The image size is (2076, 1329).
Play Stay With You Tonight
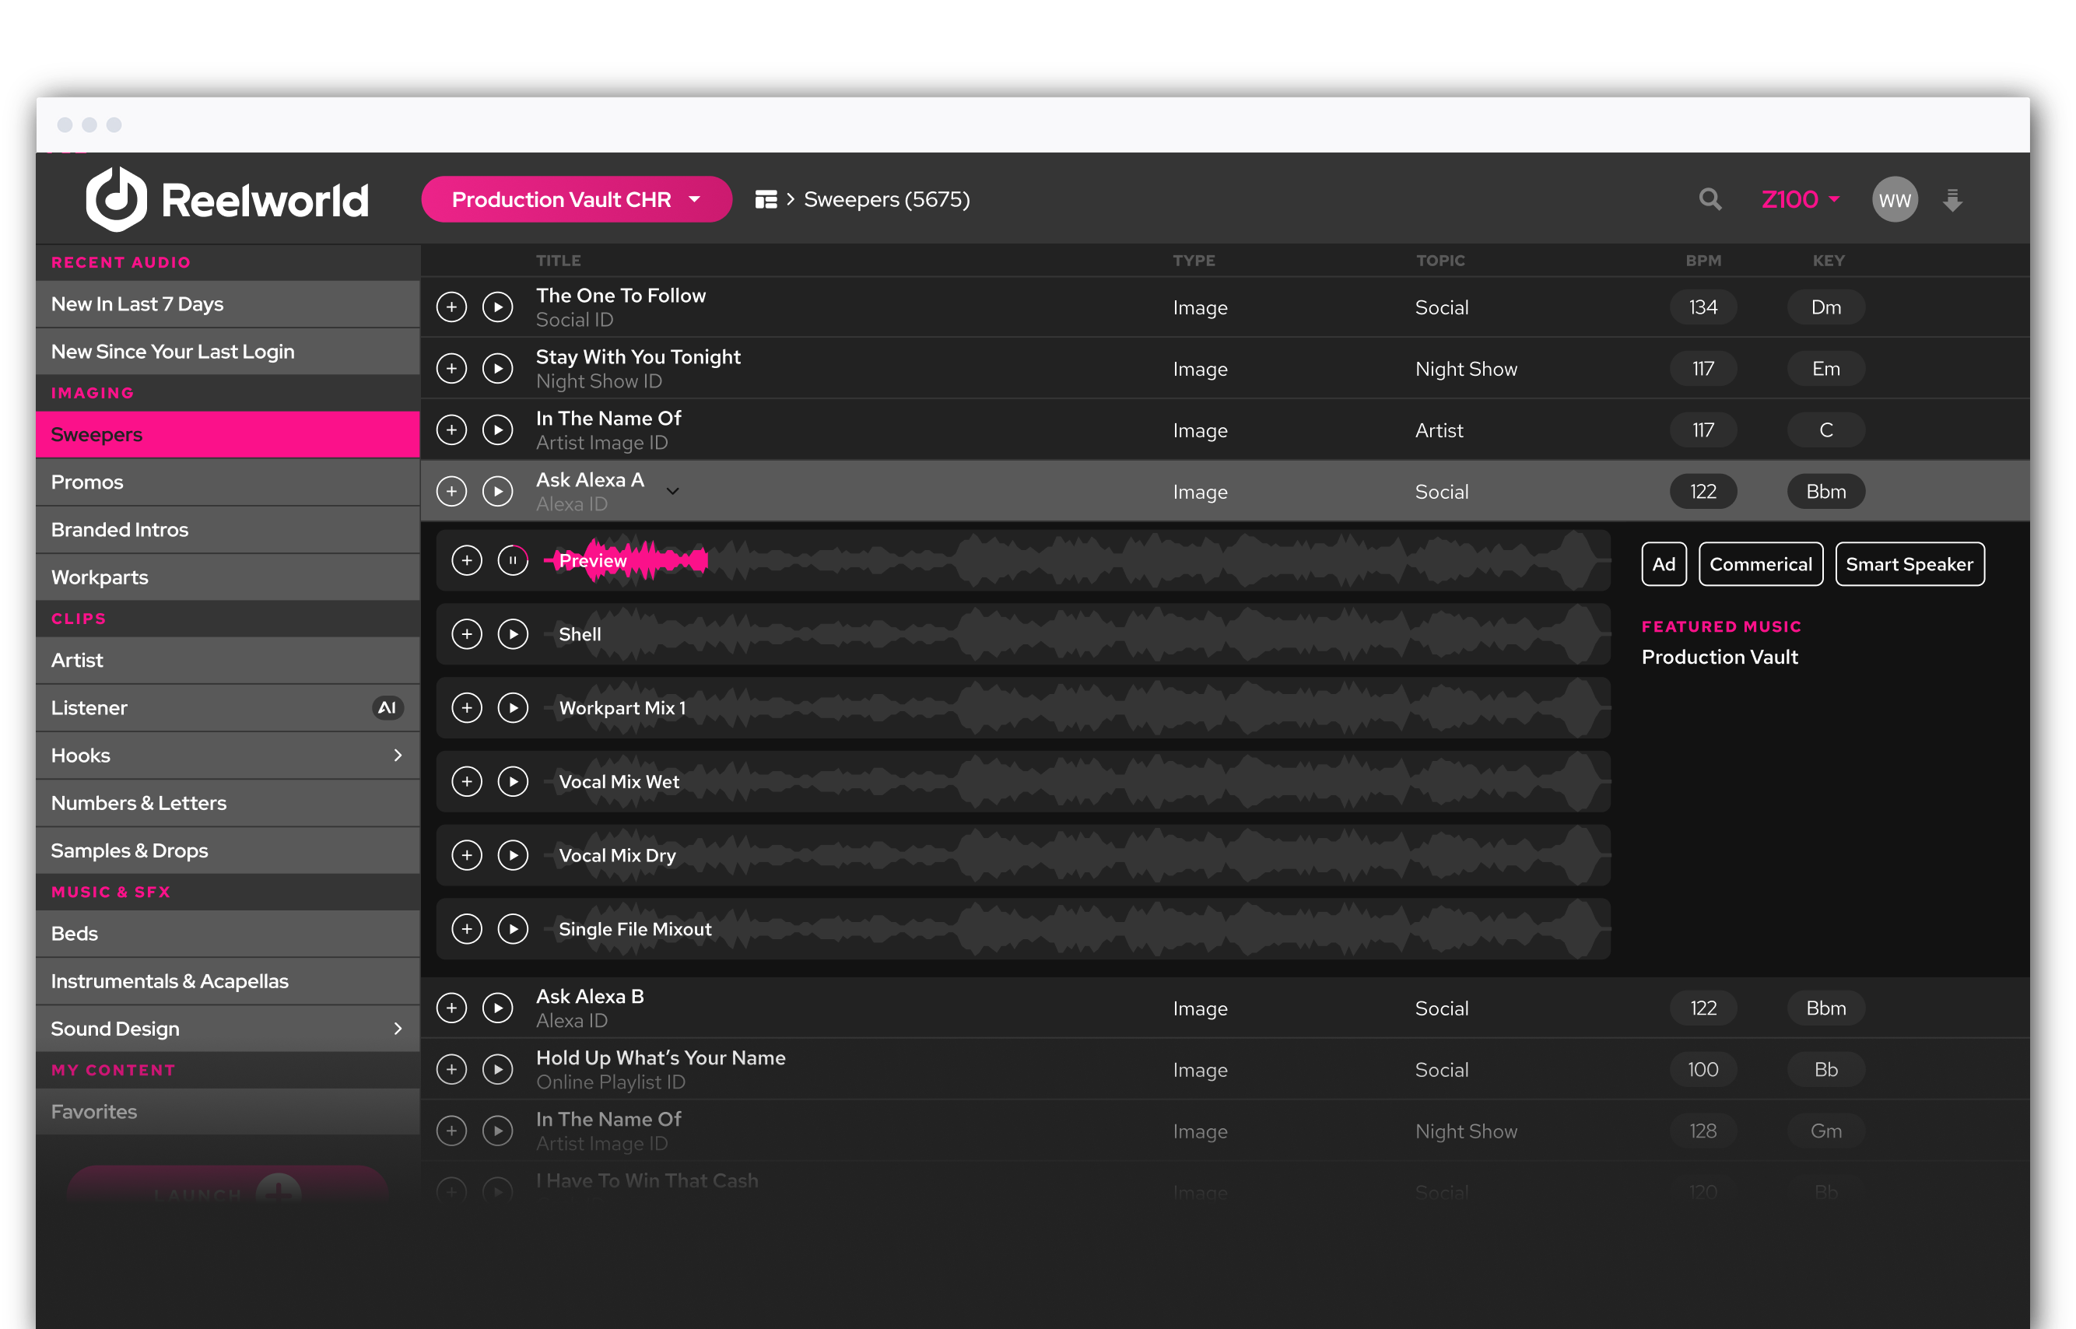click(498, 369)
